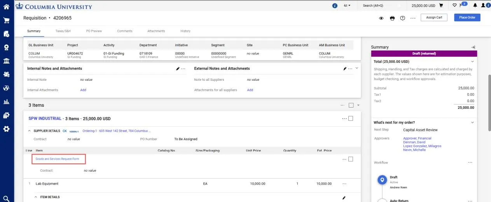This screenshot has width=491, height=202.
Task: Open the notifications bell icon
Action: pos(475,5)
